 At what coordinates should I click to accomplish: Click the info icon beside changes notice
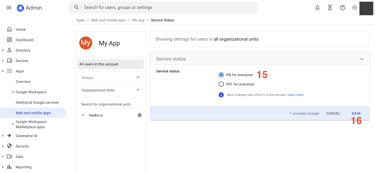tap(221, 95)
